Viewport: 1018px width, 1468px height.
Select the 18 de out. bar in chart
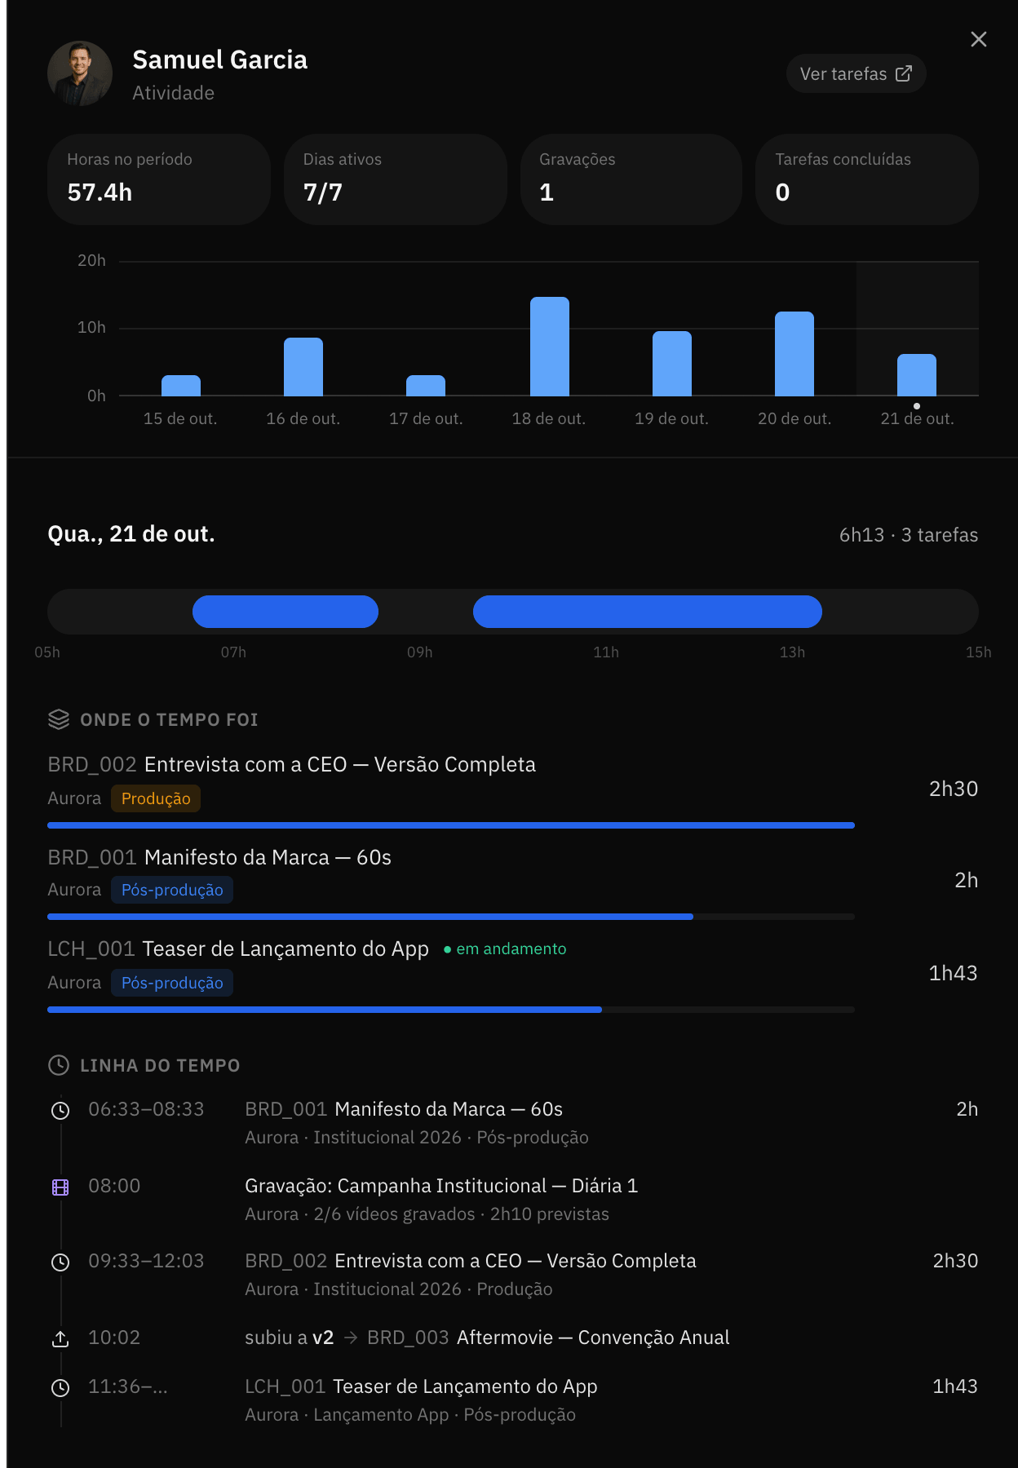pos(550,347)
